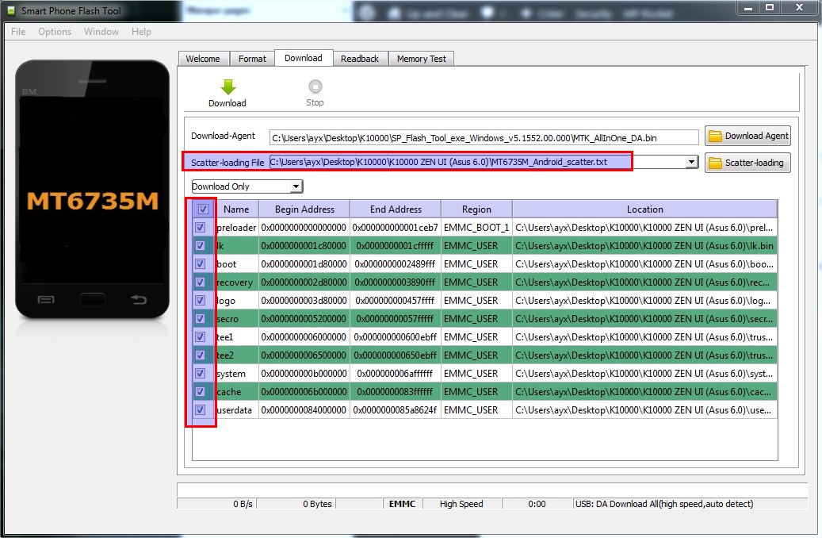Click the Download-Agent path field
Screen dimensions: 822x538
click(484, 137)
